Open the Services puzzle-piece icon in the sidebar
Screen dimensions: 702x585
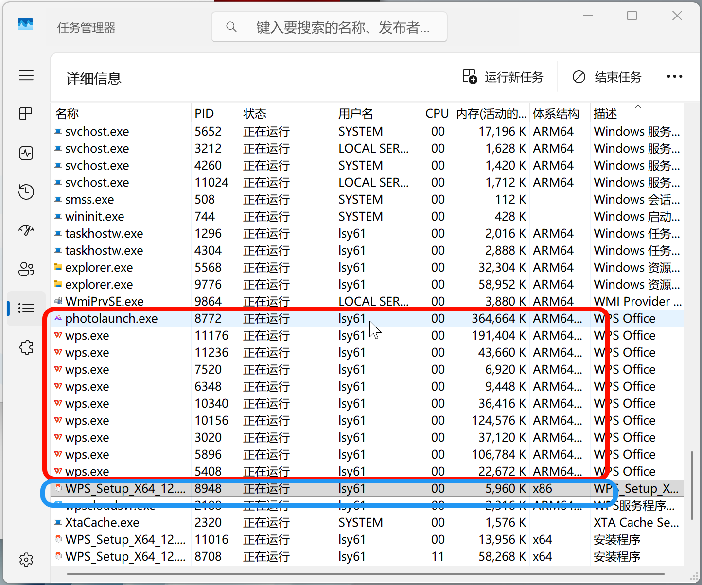[x=26, y=347]
